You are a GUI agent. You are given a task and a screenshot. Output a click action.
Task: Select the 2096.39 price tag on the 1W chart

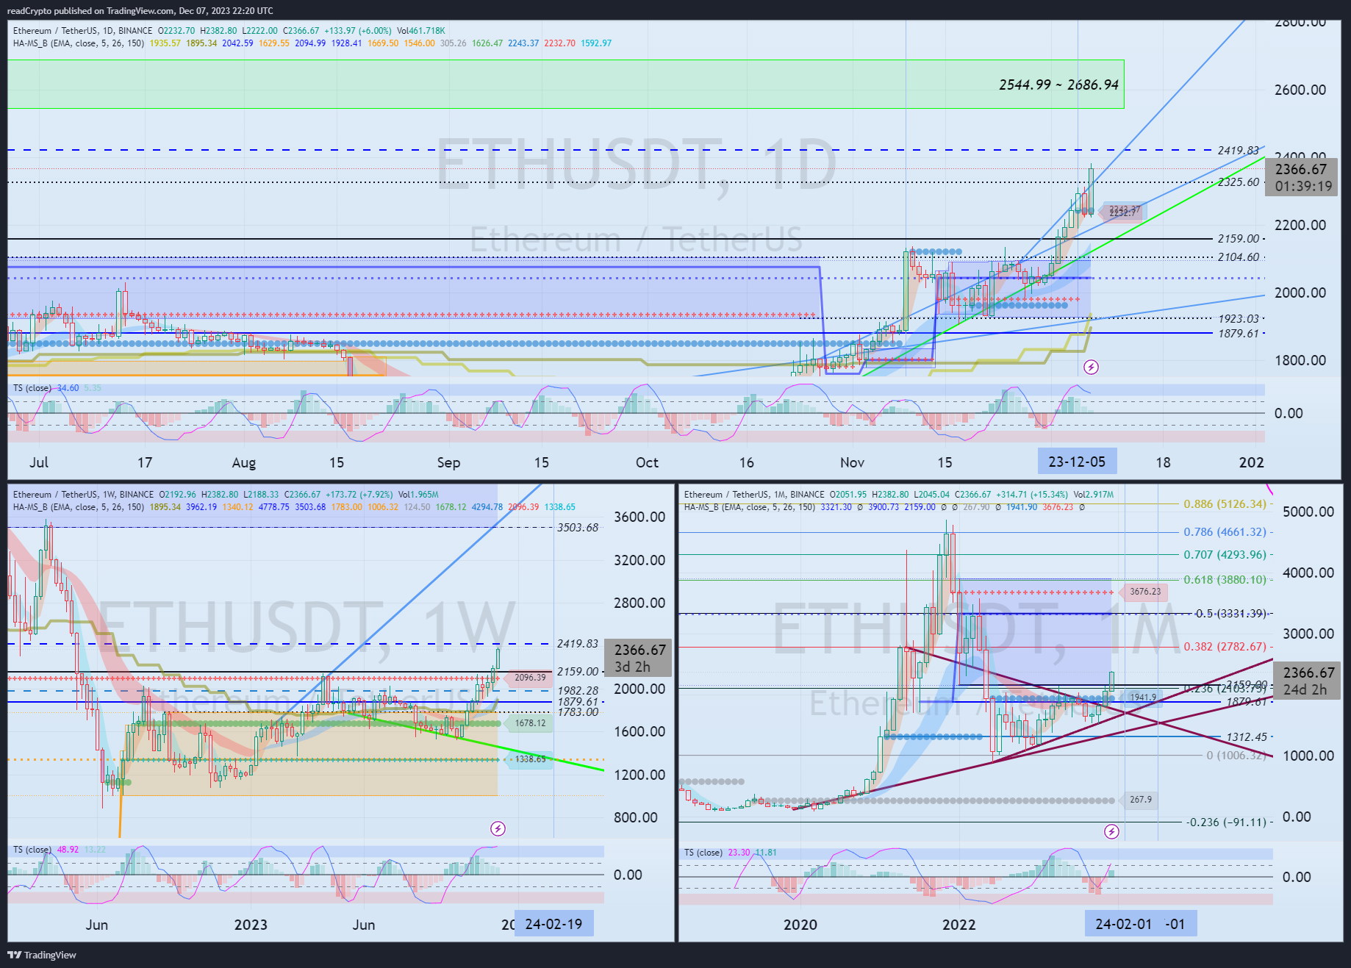pos(528,678)
